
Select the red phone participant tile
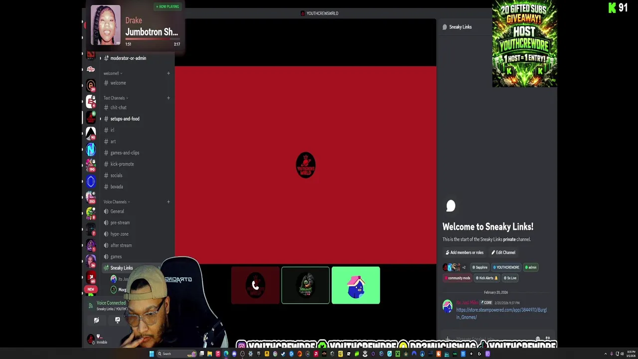(x=255, y=285)
